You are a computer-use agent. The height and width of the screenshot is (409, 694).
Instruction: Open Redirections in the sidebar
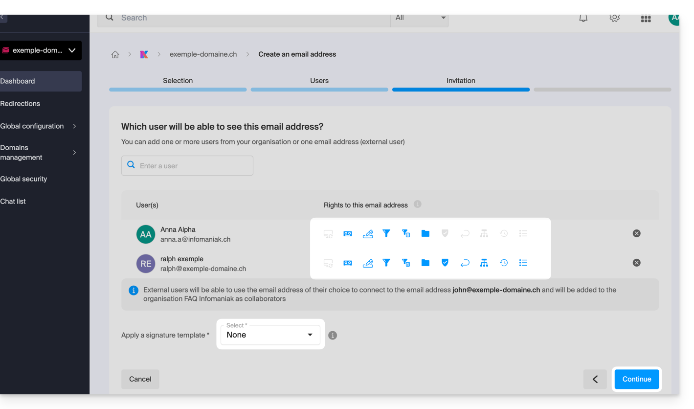coord(20,104)
